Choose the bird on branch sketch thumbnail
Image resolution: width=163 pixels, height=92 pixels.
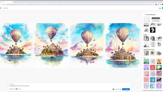click(146, 44)
